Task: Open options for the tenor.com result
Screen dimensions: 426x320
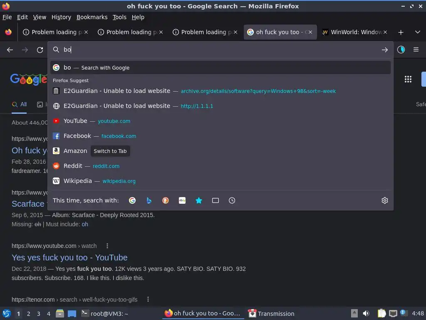Action: tap(148, 300)
